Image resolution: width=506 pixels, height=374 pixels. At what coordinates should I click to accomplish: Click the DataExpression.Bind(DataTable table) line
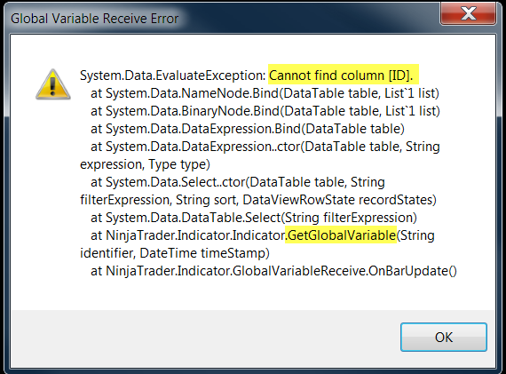[x=247, y=129]
